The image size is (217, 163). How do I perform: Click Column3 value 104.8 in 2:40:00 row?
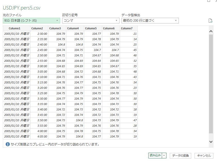pyautogui.click(x=57, y=45)
